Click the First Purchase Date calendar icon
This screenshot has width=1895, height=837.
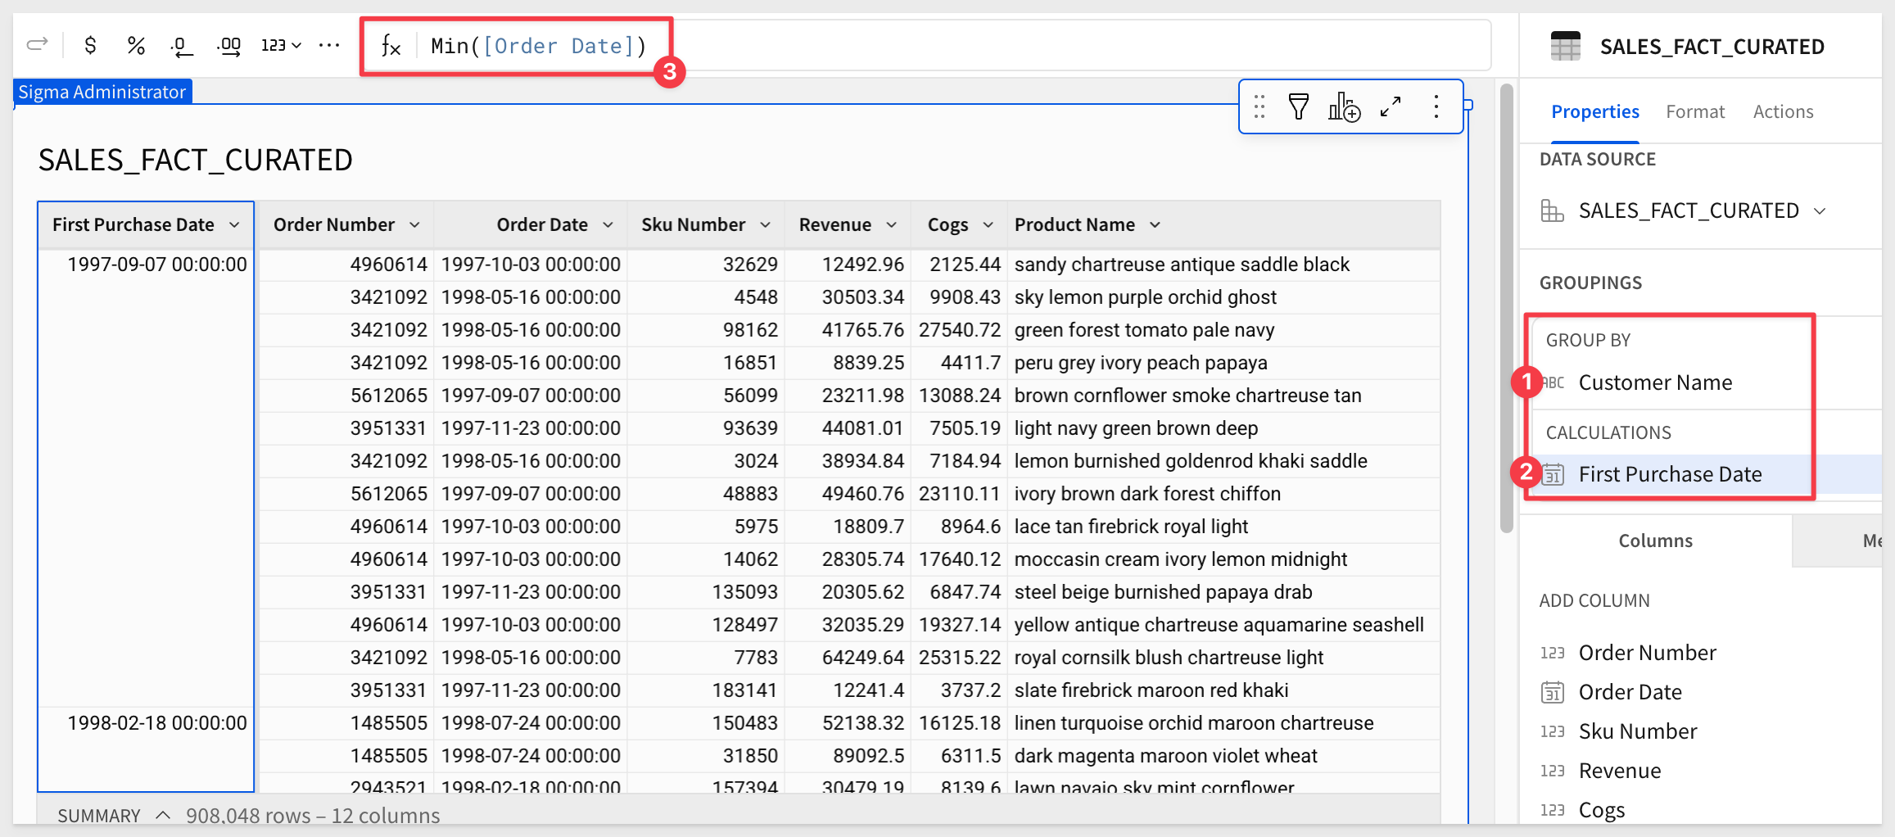1553,474
